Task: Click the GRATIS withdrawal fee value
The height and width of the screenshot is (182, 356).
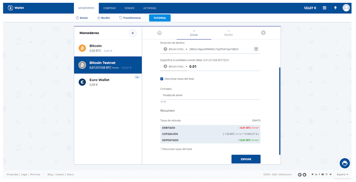Action: [256, 121]
